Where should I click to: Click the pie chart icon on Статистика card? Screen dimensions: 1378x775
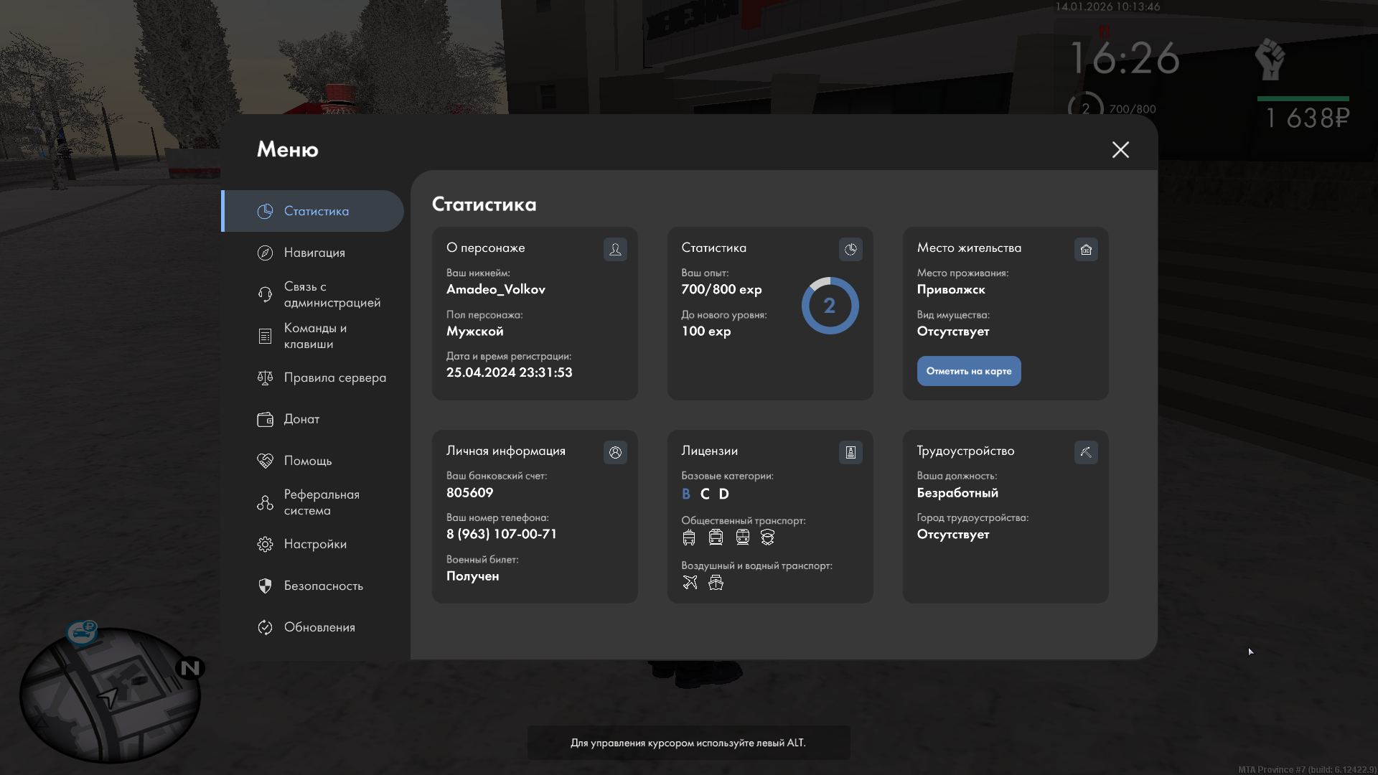pyautogui.click(x=850, y=250)
